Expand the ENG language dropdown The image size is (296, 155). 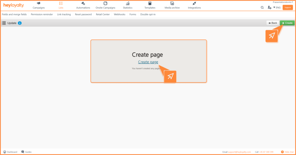(277, 7)
